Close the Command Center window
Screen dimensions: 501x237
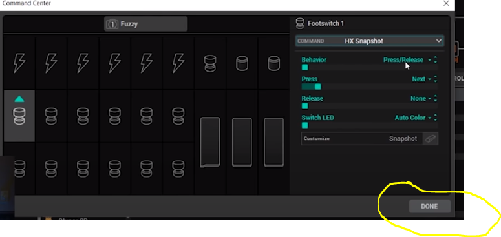point(446,3)
